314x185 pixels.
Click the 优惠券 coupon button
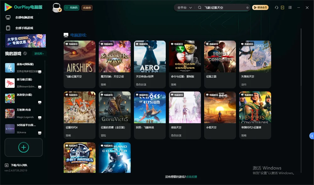click(87, 7)
